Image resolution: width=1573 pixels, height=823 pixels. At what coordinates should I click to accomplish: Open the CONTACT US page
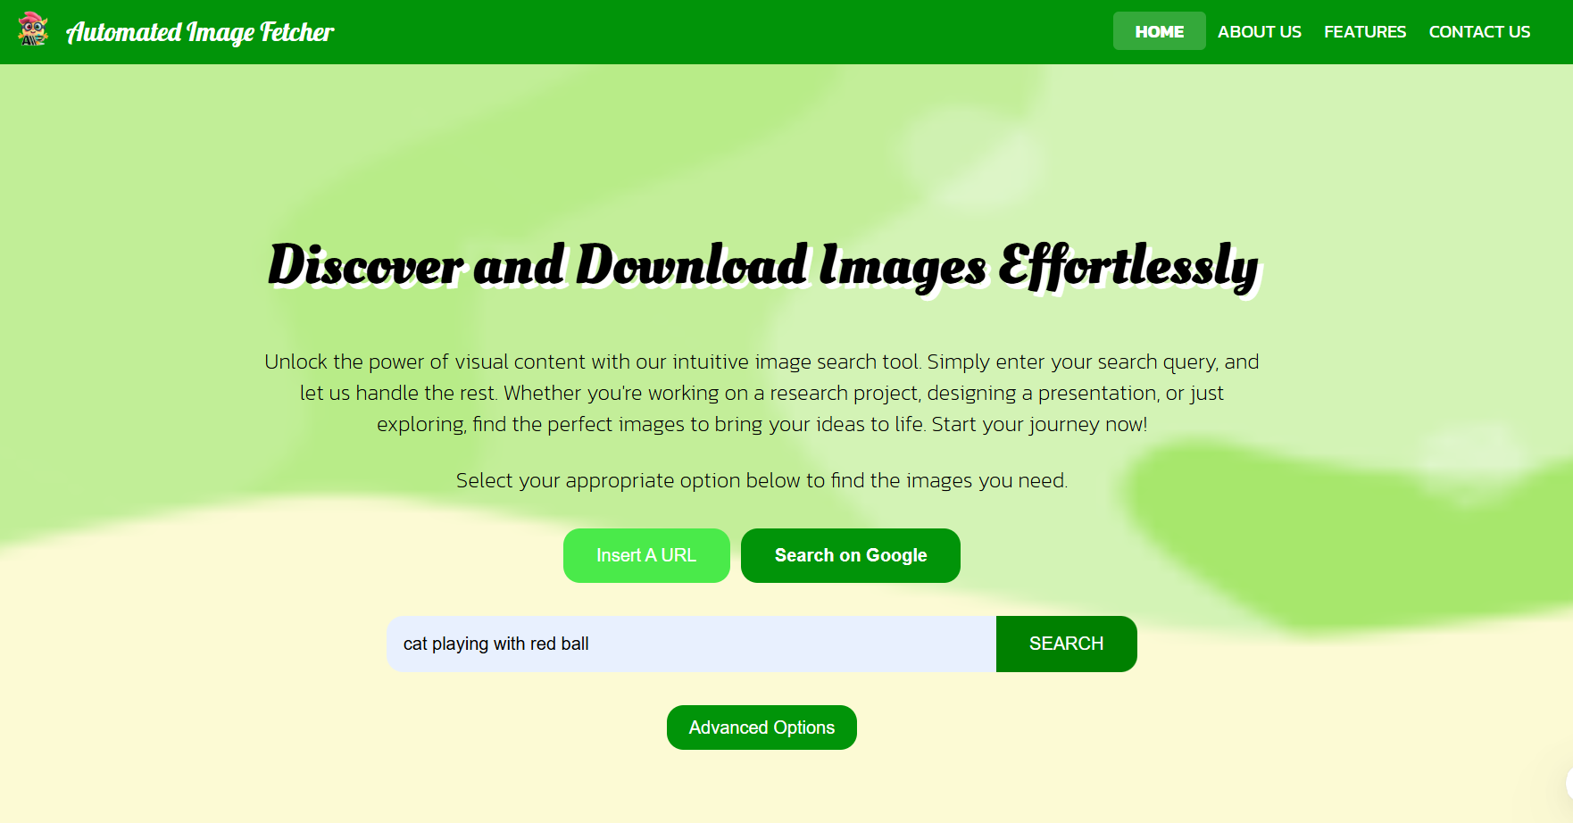(x=1479, y=30)
